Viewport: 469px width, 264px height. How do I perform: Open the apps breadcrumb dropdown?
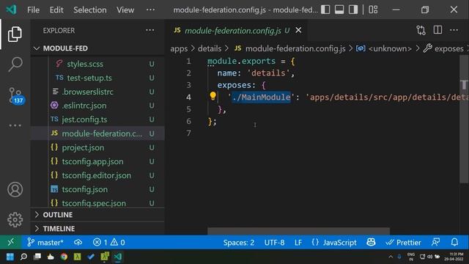pos(179,48)
